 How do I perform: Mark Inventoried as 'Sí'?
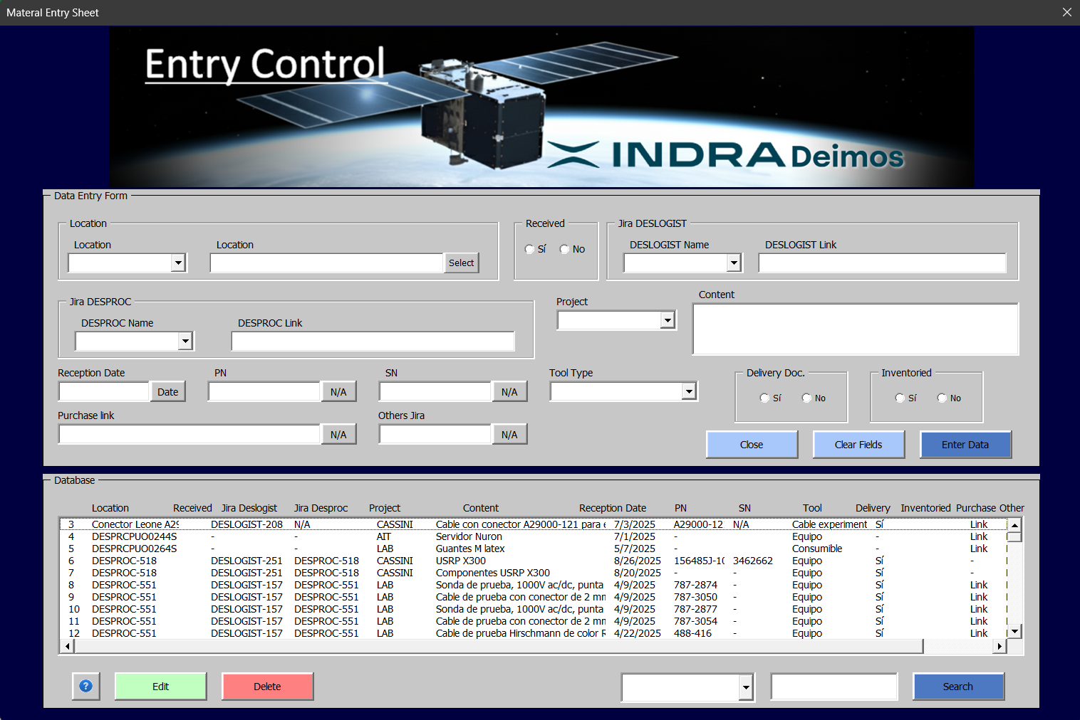[x=900, y=398]
